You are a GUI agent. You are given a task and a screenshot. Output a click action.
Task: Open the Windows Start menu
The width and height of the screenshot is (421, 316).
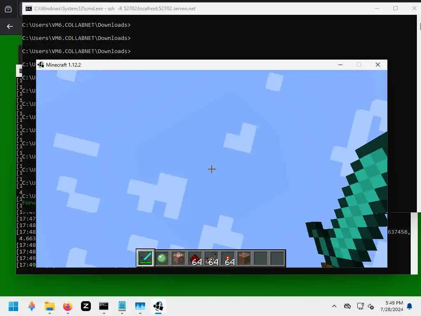tap(13, 306)
